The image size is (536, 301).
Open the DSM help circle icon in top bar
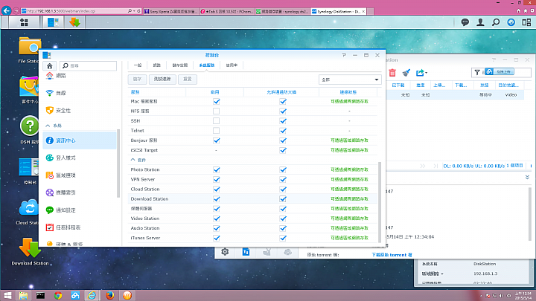coord(511,22)
